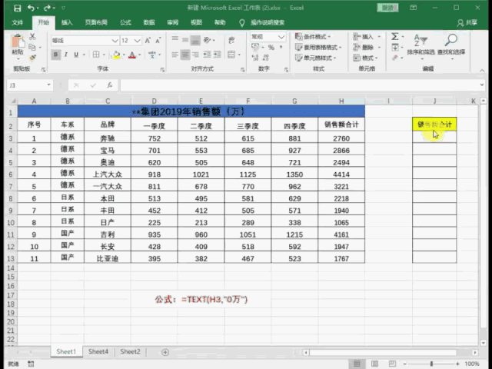Image resolution: width=492 pixels, height=369 pixels.
Task: Align text to the vertical middle
Action: (185, 40)
